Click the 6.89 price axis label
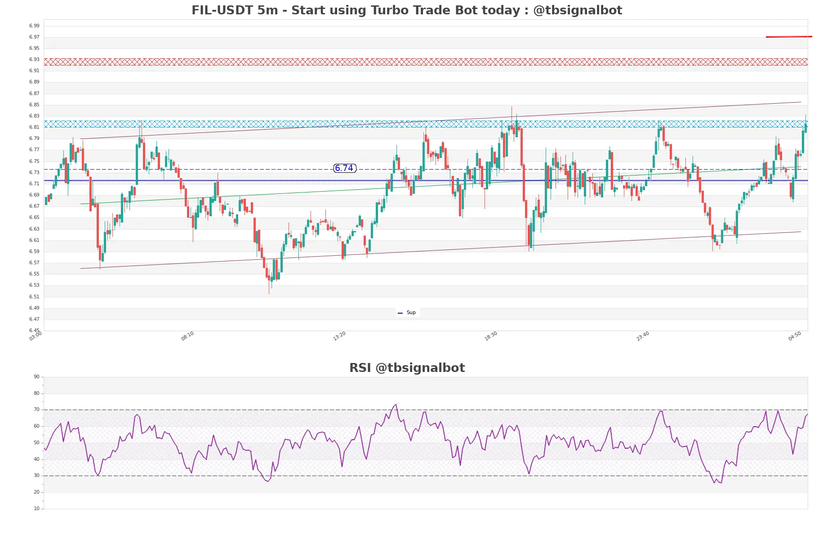Image resolution: width=814 pixels, height=542 pixels. pyautogui.click(x=34, y=82)
